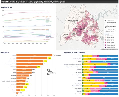Click the East Nashville orange population bar

point(27,67)
